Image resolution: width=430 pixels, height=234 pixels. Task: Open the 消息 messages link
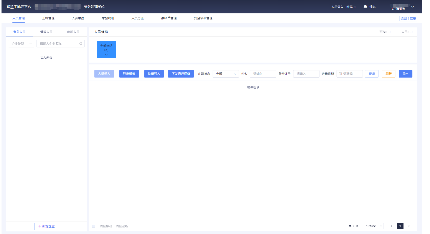point(372,7)
